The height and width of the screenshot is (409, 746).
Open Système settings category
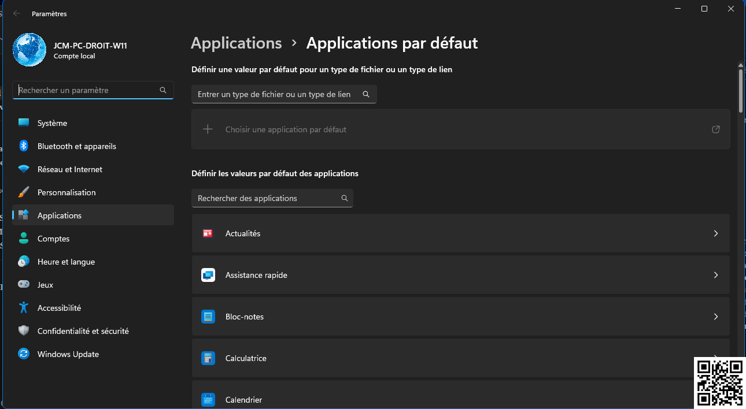[52, 123]
